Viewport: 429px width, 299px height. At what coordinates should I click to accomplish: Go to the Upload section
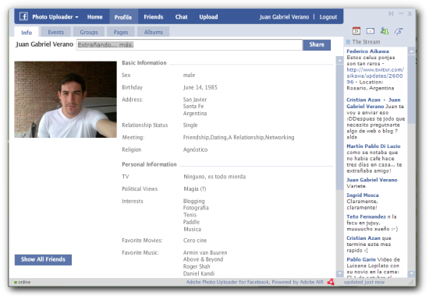(208, 17)
